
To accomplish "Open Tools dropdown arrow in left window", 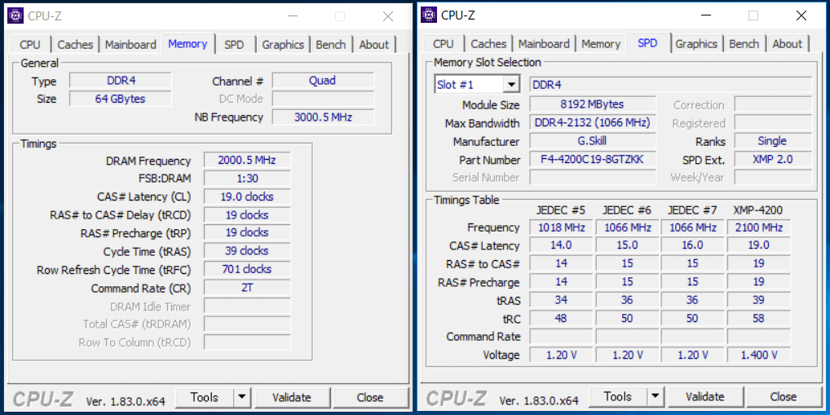I will coord(242,397).
